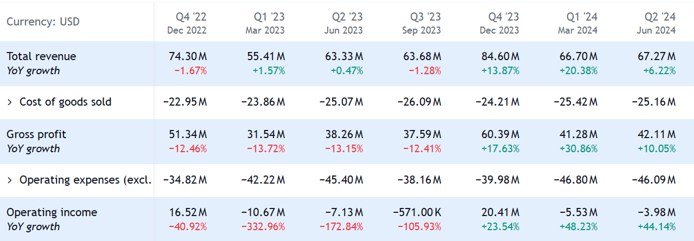Click the Currency: USD label
This screenshot has height=241, width=694.
coord(43,22)
